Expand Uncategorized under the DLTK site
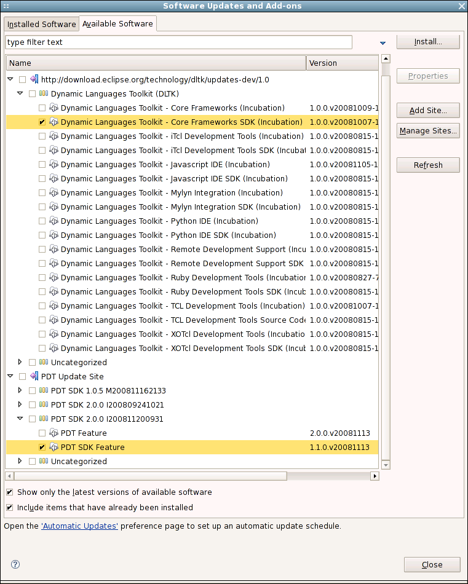Screen dimensions: 468x584 (x=20, y=362)
